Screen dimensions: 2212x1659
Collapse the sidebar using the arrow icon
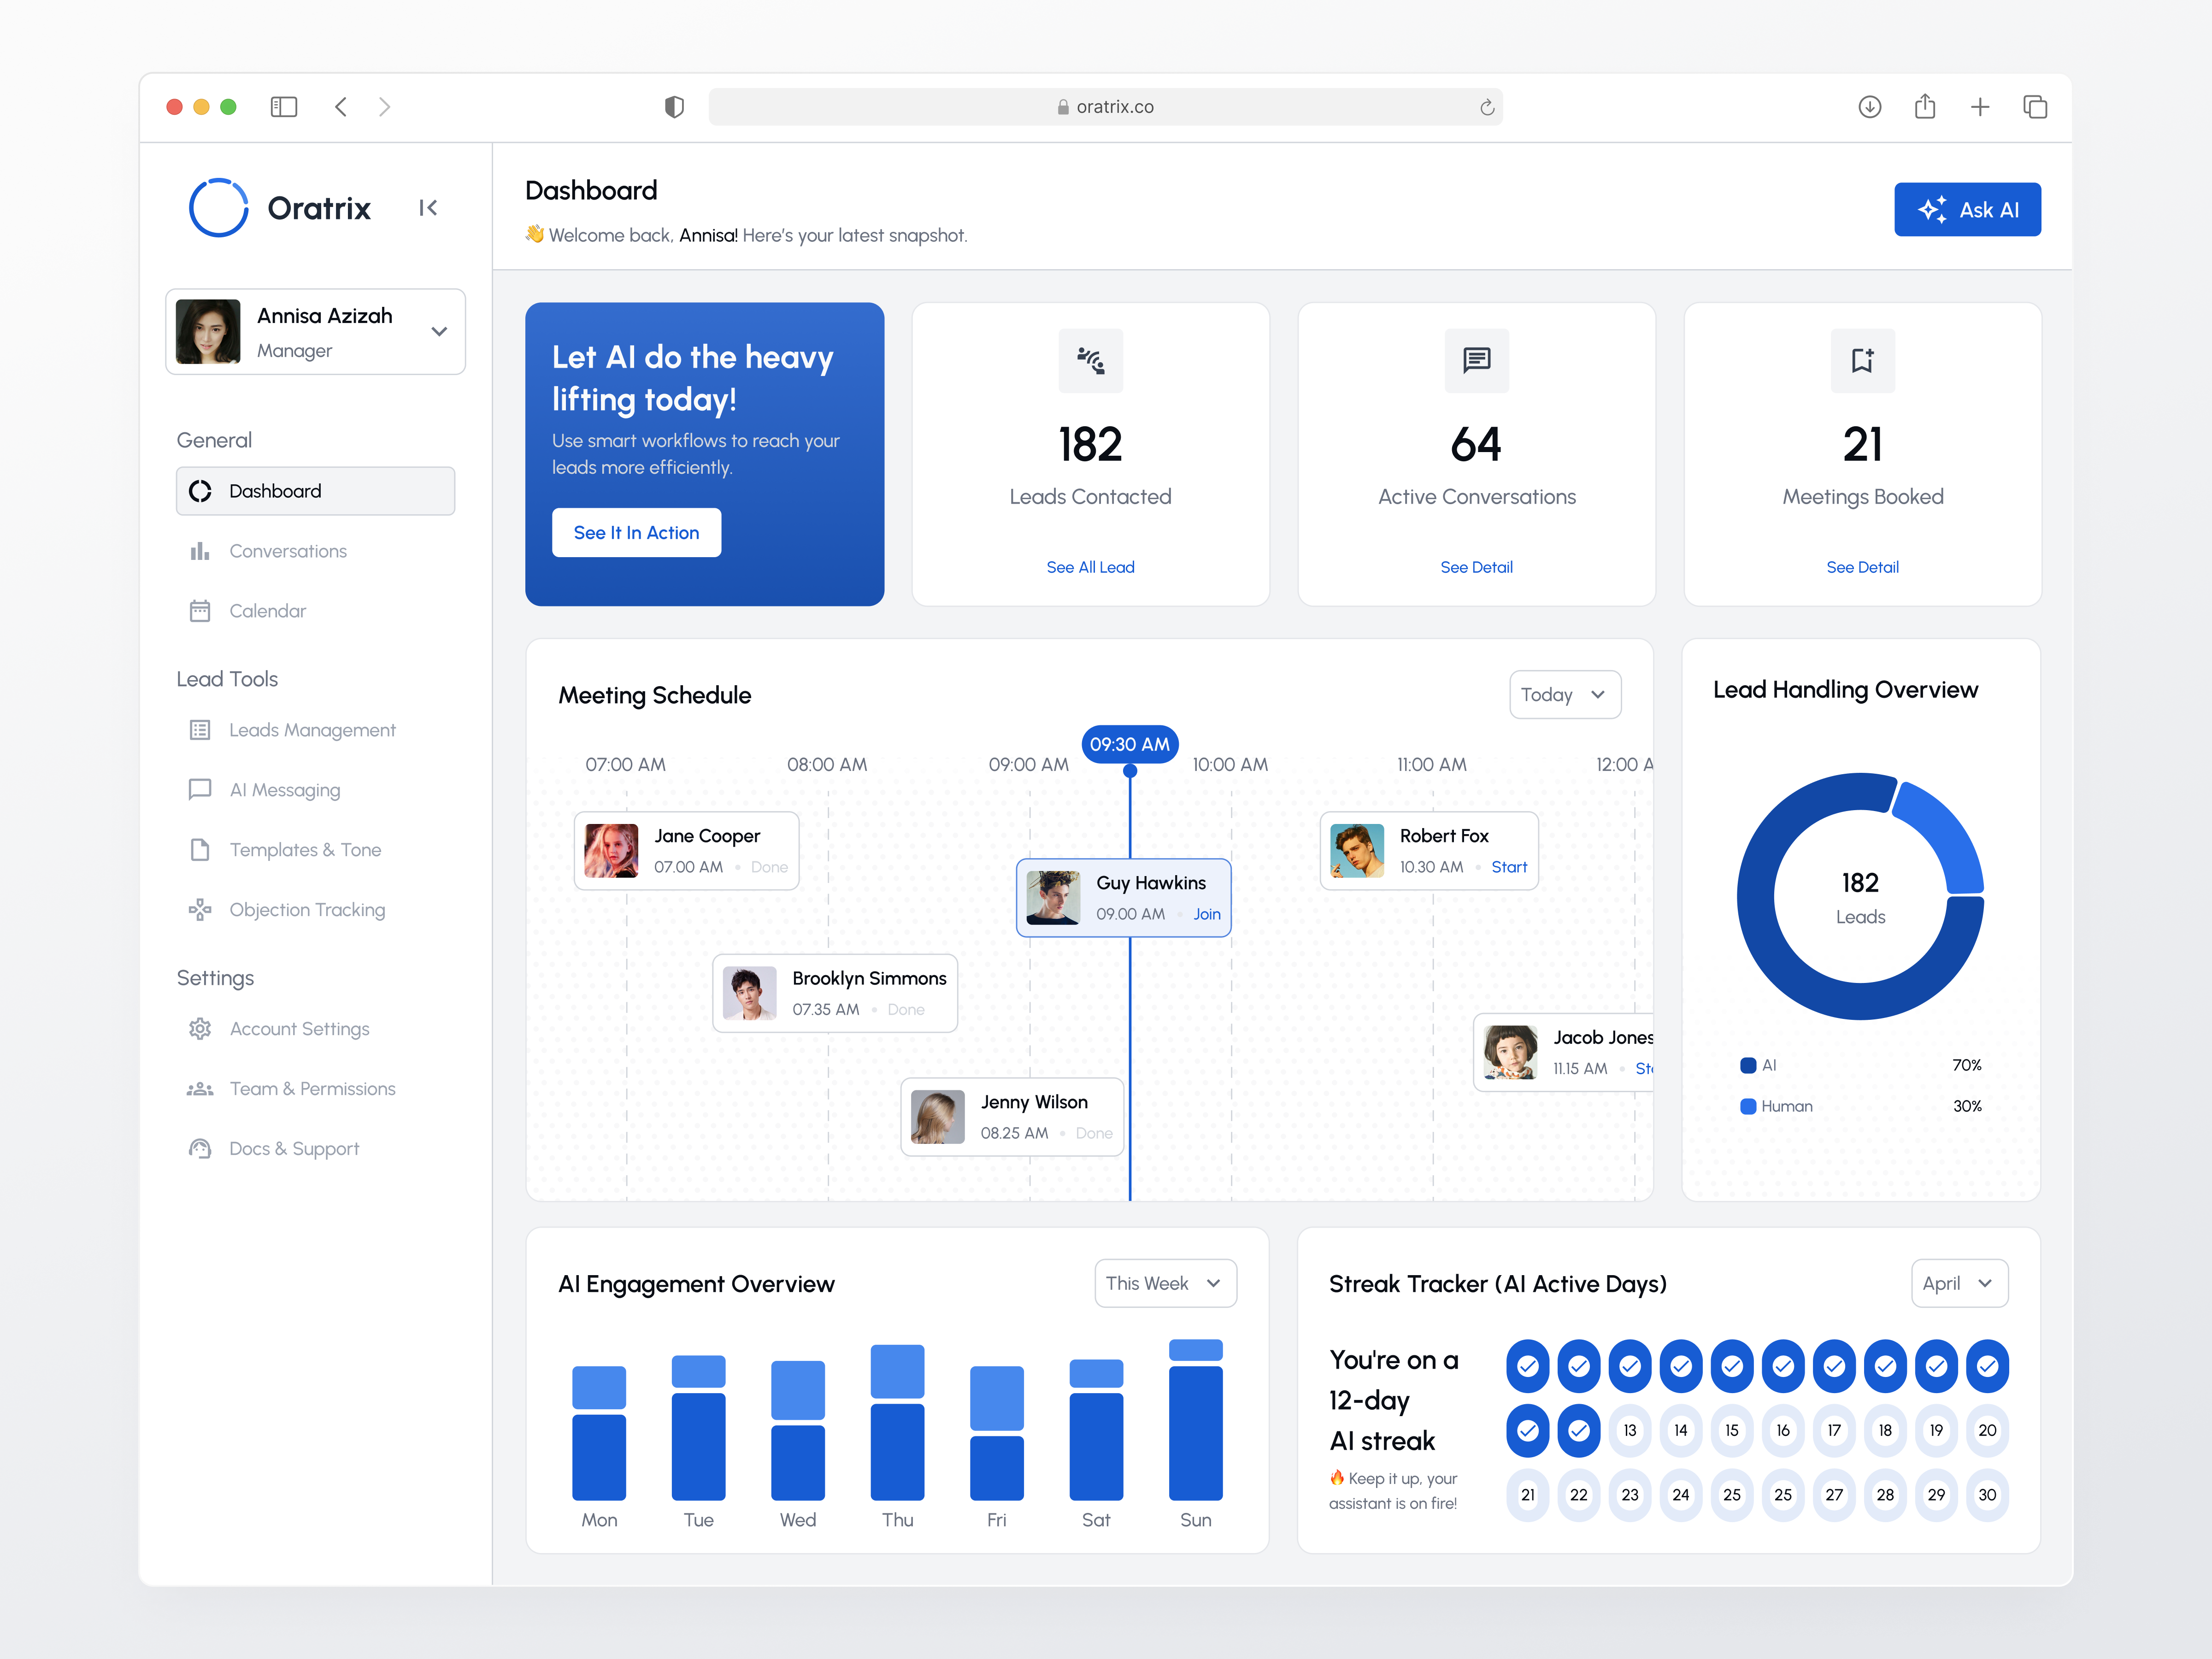click(x=428, y=208)
